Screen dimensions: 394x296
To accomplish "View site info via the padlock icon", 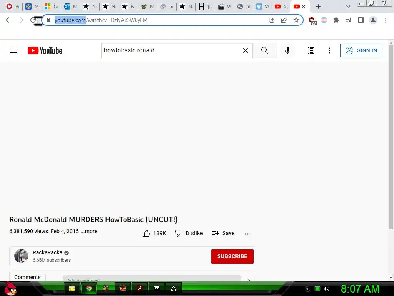I will (48, 20).
